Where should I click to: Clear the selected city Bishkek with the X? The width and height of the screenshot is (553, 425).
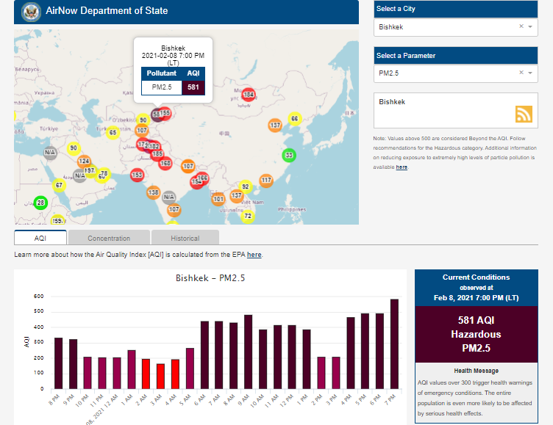point(521,26)
